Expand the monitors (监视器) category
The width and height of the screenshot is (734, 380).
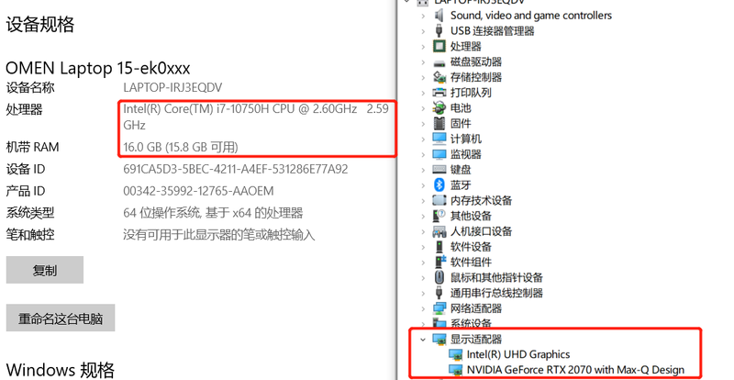point(423,154)
